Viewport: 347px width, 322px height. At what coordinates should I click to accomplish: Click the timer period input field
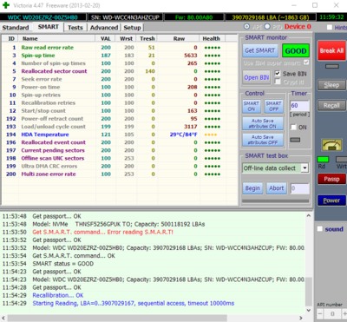299,105
